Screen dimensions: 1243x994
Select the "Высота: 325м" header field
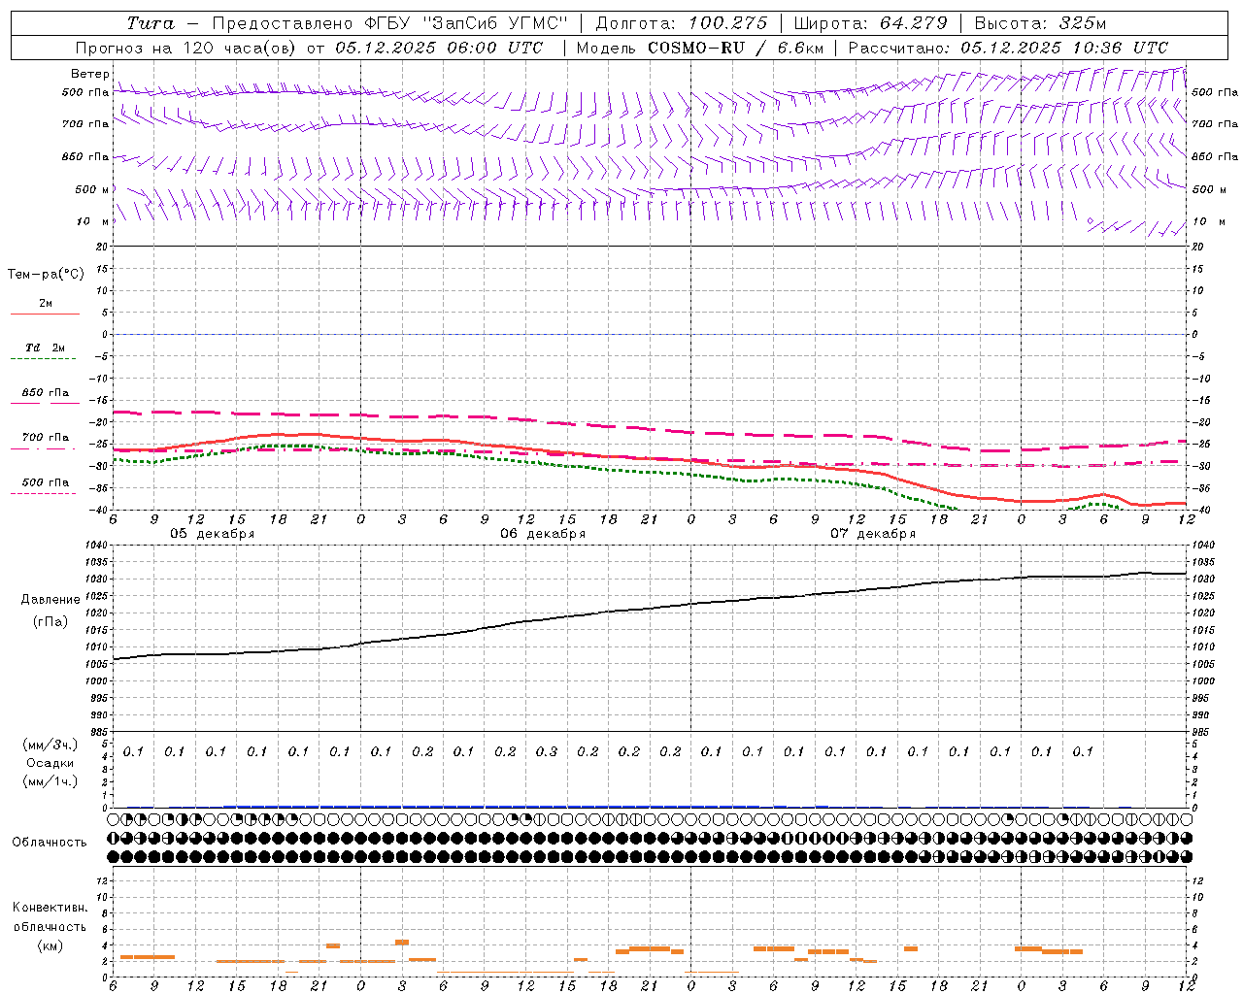1040,23
